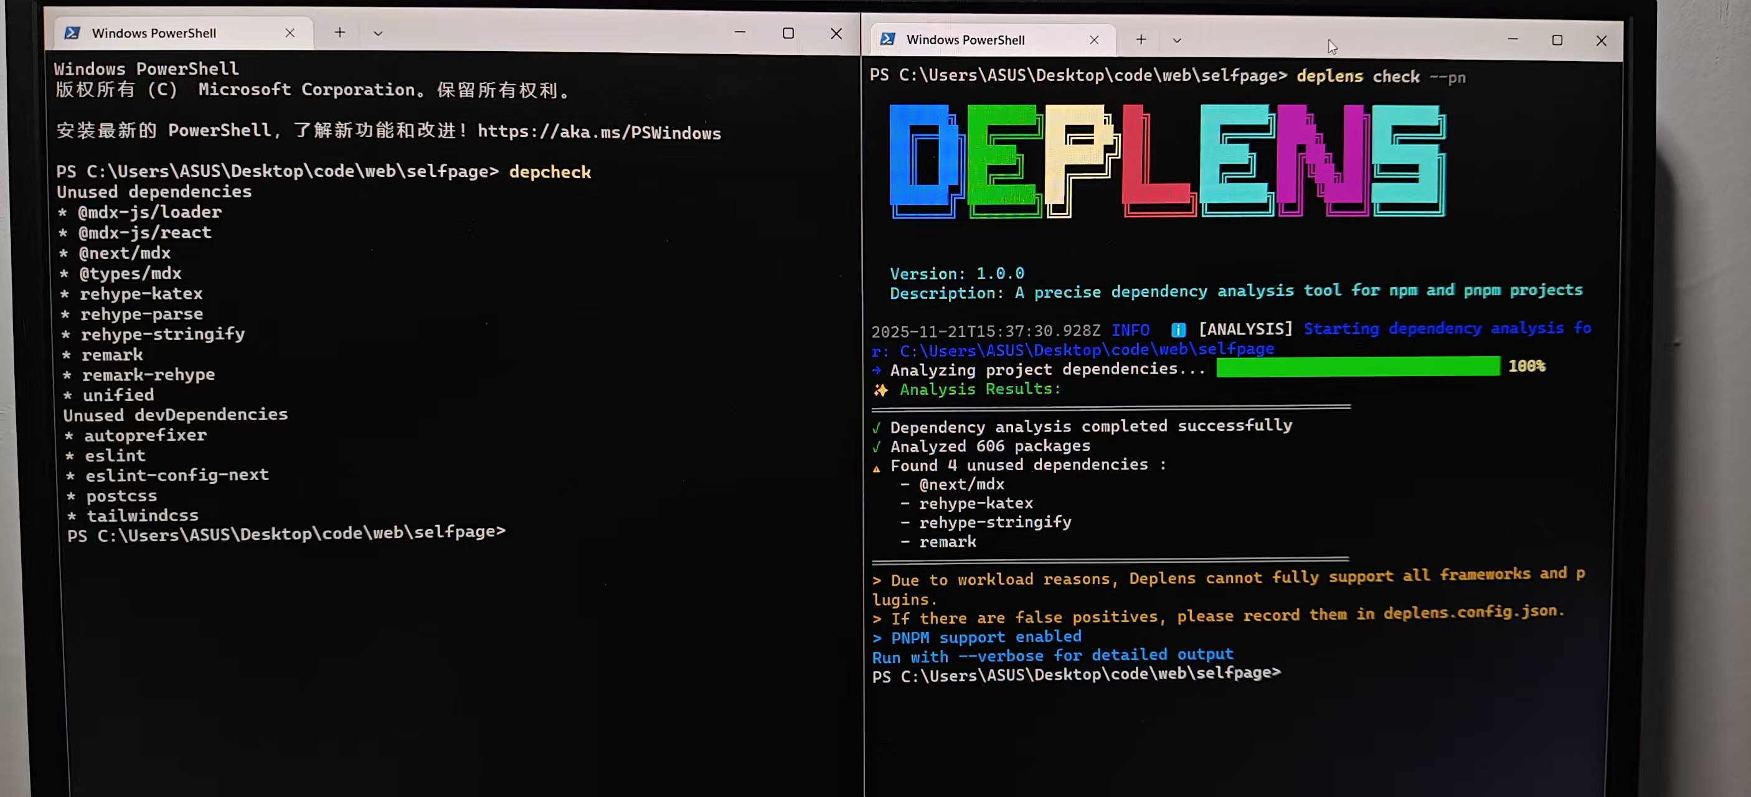
Task: Click the sparkle icon before Analysis Results
Action: click(881, 389)
